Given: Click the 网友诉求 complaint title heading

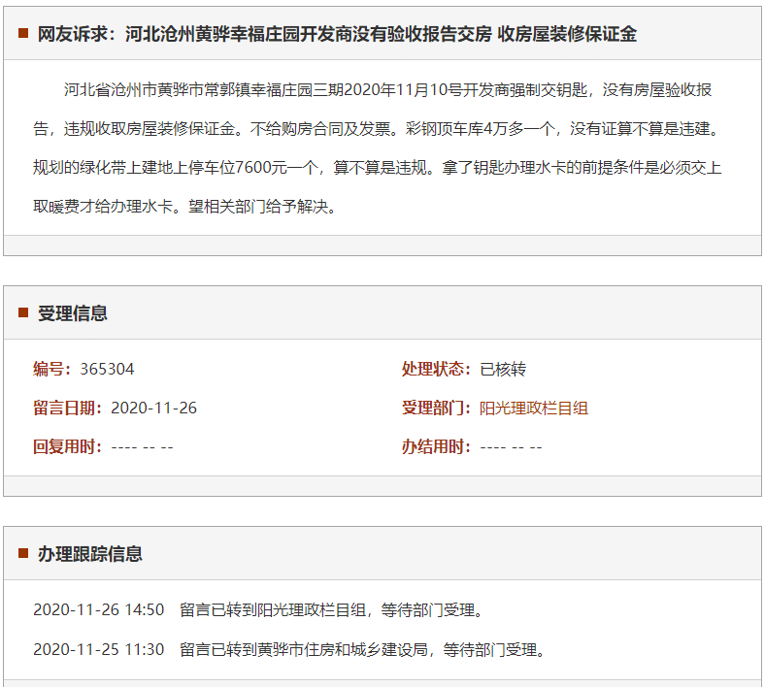Looking at the screenshot, I should 337,34.
